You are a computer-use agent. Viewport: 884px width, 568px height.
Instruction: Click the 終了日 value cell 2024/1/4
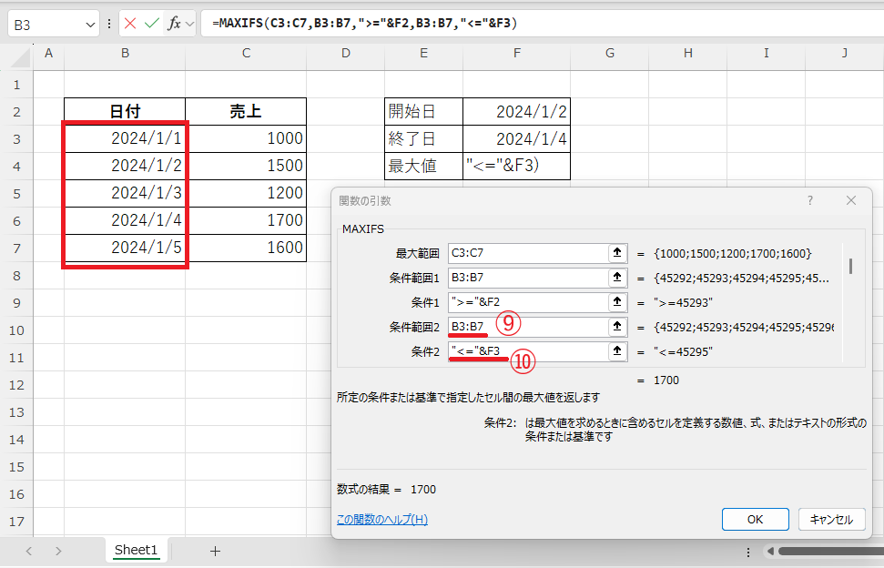click(x=516, y=138)
